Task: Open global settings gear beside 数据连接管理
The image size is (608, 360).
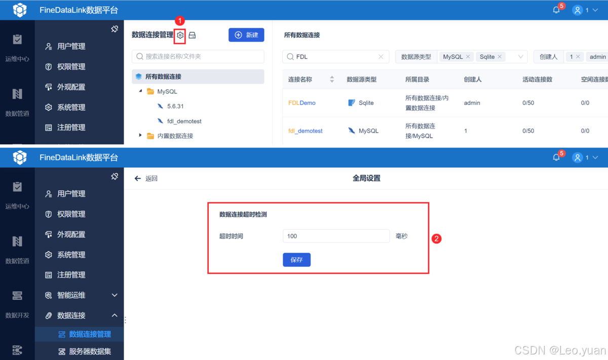Action: click(180, 35)
